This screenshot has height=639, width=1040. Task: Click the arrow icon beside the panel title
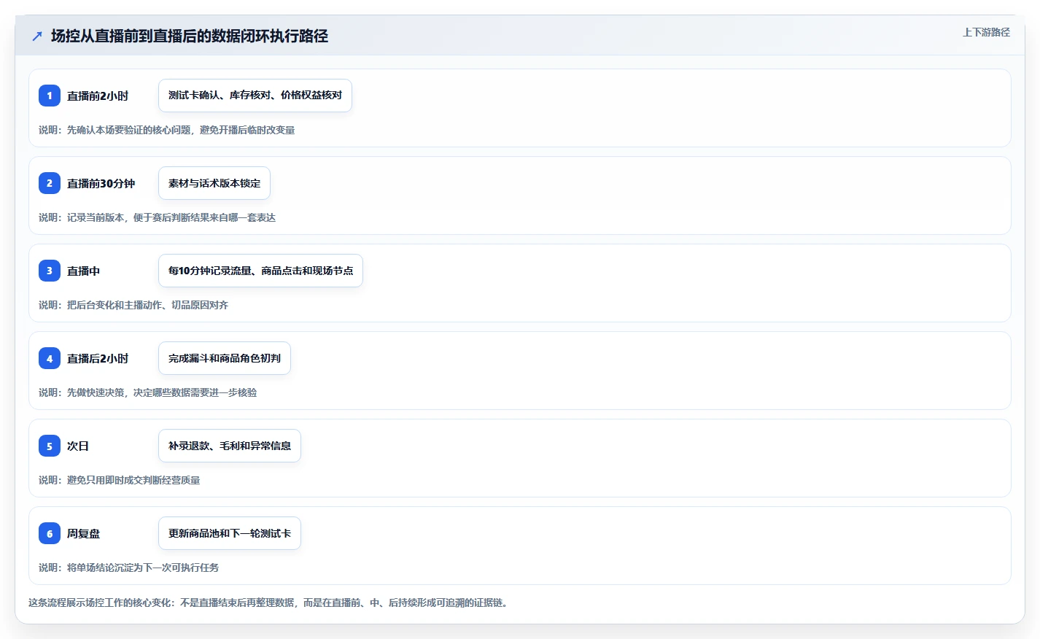click(37, 36)
